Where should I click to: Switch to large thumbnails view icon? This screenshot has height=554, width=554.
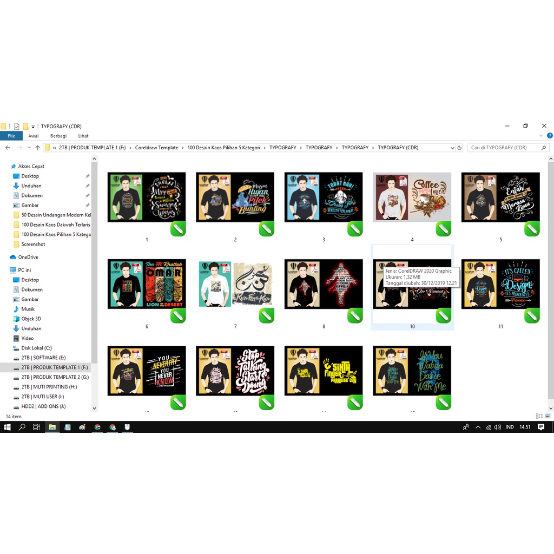point(549,416)
